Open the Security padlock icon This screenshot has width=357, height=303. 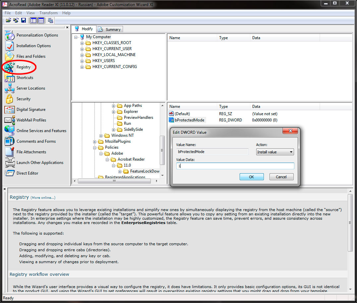pos(10,99)
